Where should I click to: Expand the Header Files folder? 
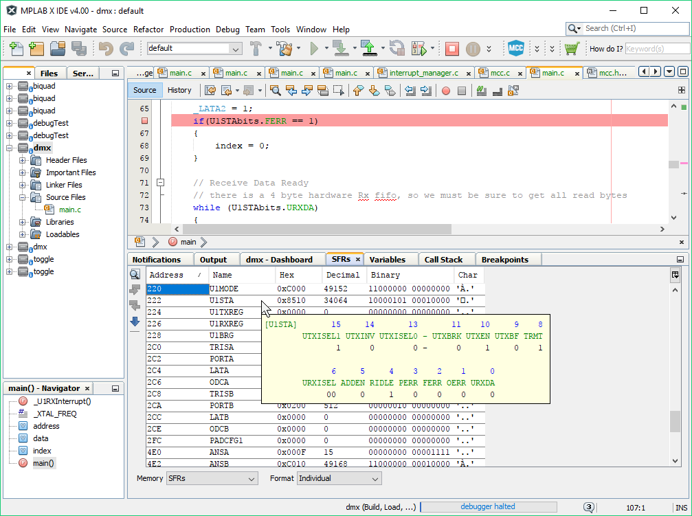click(x=23, y=160)
